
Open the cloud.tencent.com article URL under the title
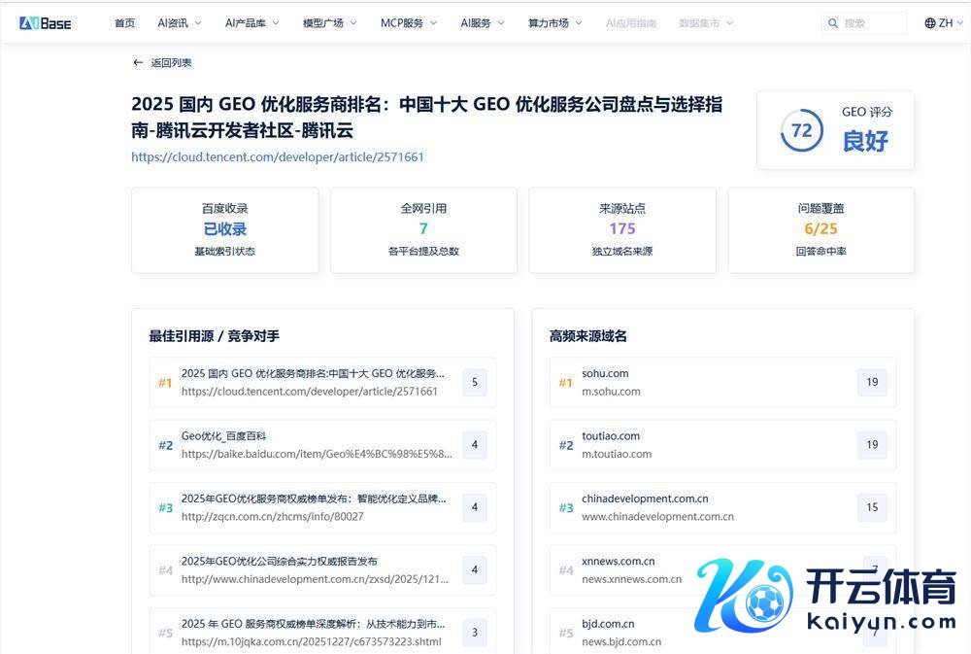[278, 156]
